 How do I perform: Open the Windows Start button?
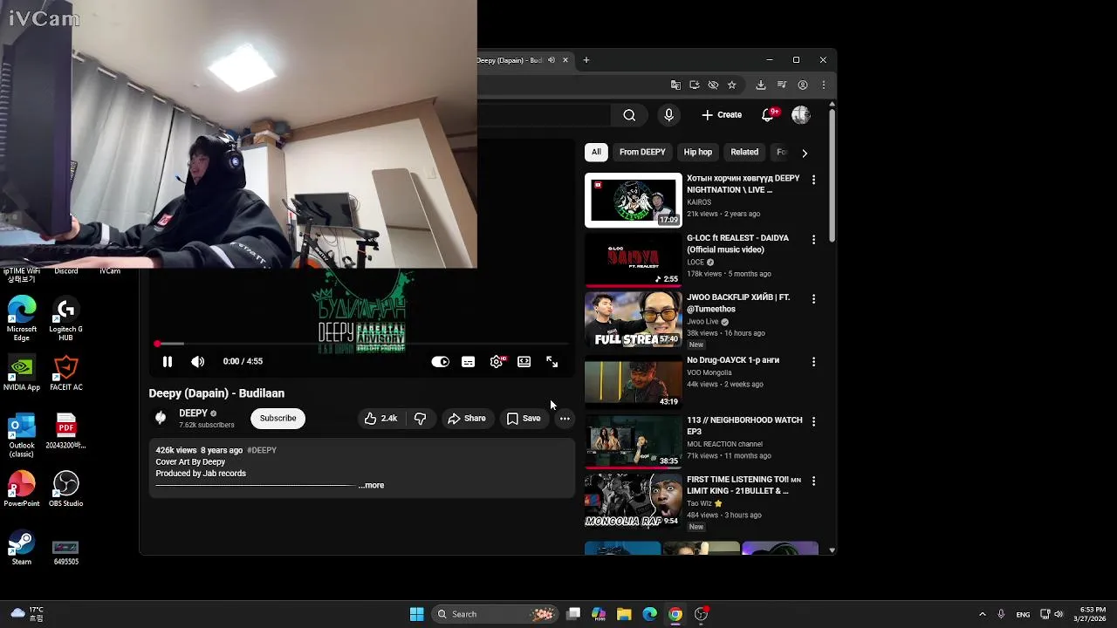(417, 614)
